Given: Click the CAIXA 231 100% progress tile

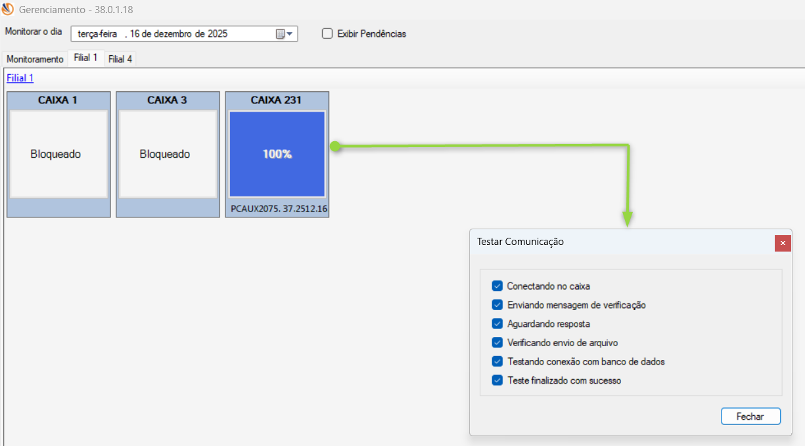Looking at the screenshot, I should click(277, 154).
